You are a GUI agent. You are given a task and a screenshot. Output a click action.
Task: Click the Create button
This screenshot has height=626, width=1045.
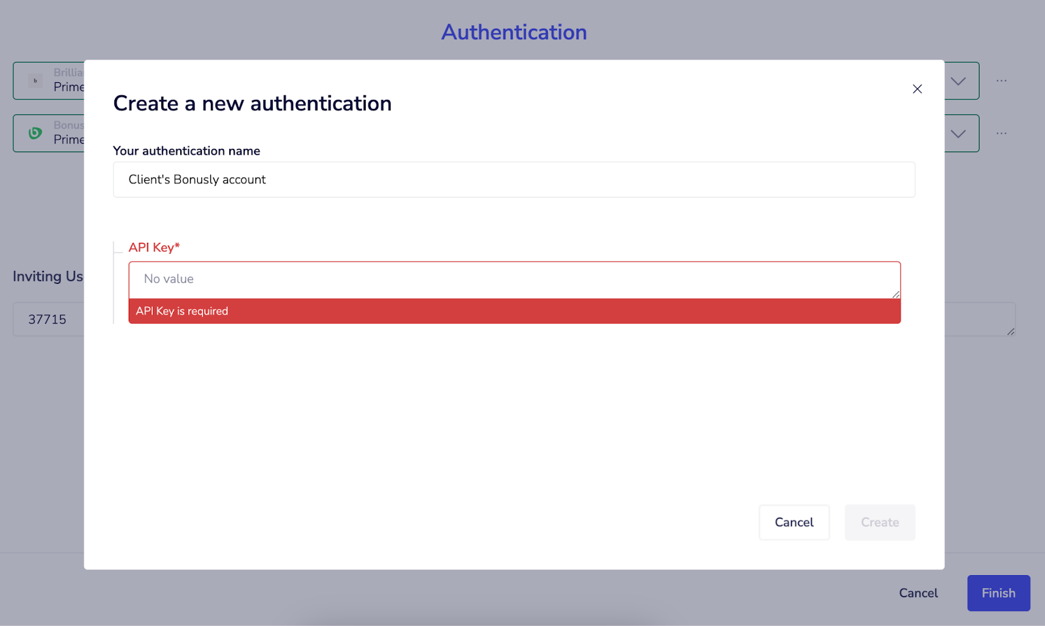click(x=879, y=522)
